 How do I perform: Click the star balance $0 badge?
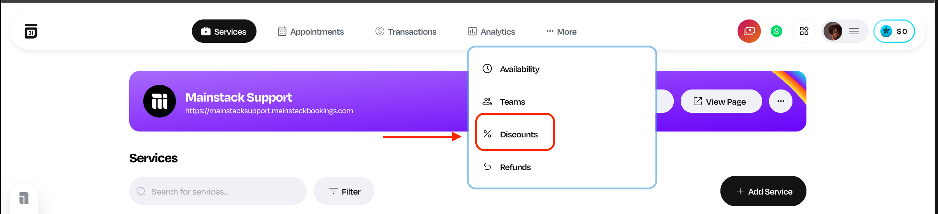click(894, 31)
